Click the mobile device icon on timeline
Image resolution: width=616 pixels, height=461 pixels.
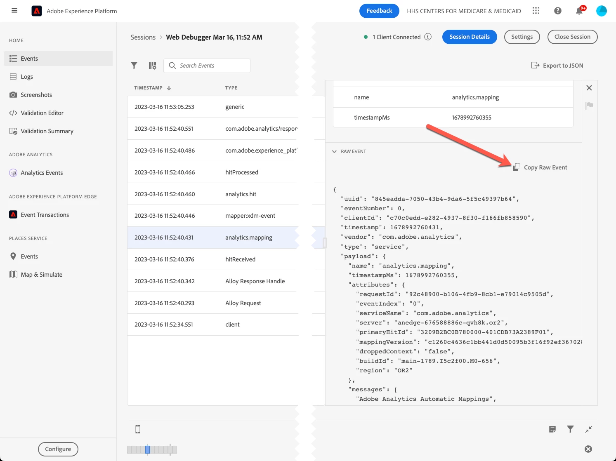pyautogui.click(x=138, y=429)
